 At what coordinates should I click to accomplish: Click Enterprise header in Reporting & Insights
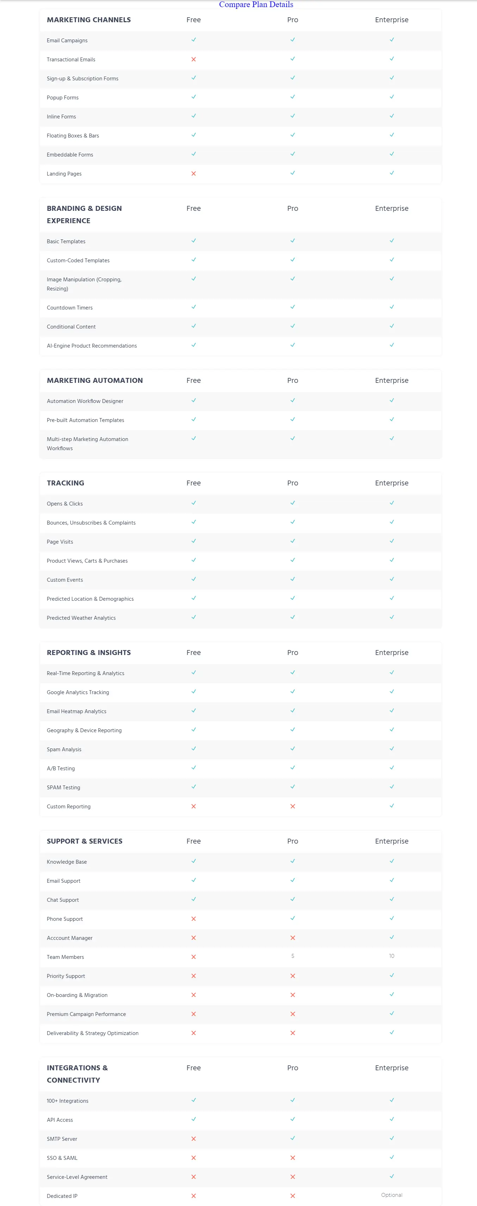392,652
